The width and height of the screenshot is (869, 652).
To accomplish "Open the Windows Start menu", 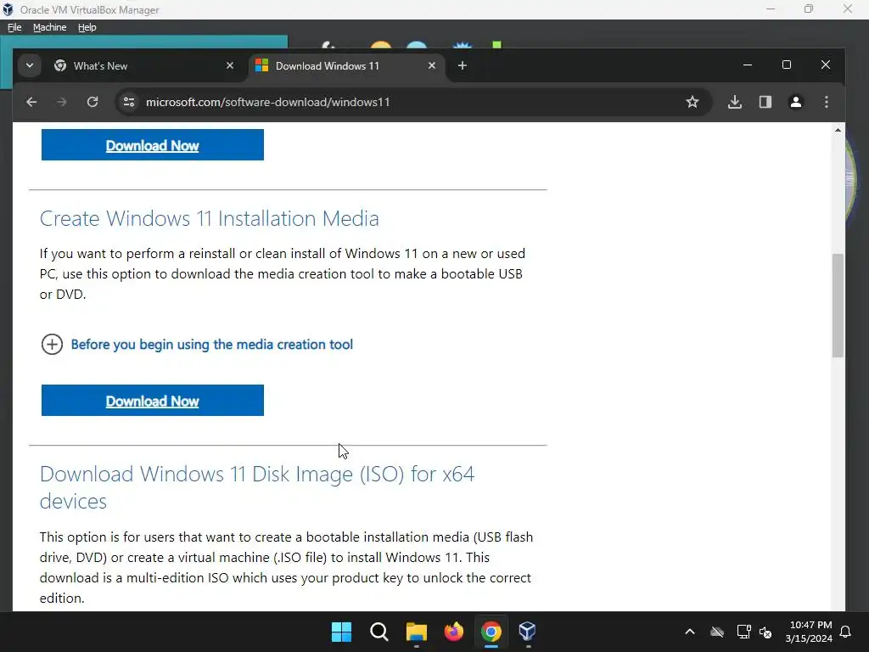I will 341,632.
